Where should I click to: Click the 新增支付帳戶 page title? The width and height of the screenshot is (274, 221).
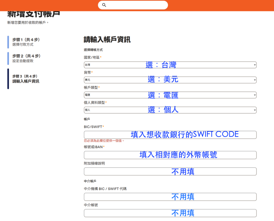tap(33, 14)
